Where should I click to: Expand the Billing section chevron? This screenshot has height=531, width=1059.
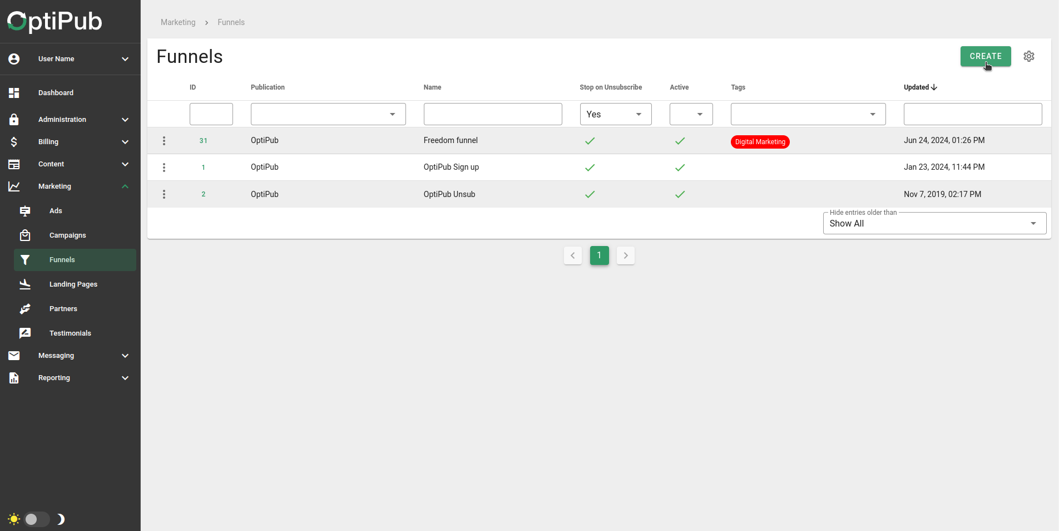click(125, 142)
